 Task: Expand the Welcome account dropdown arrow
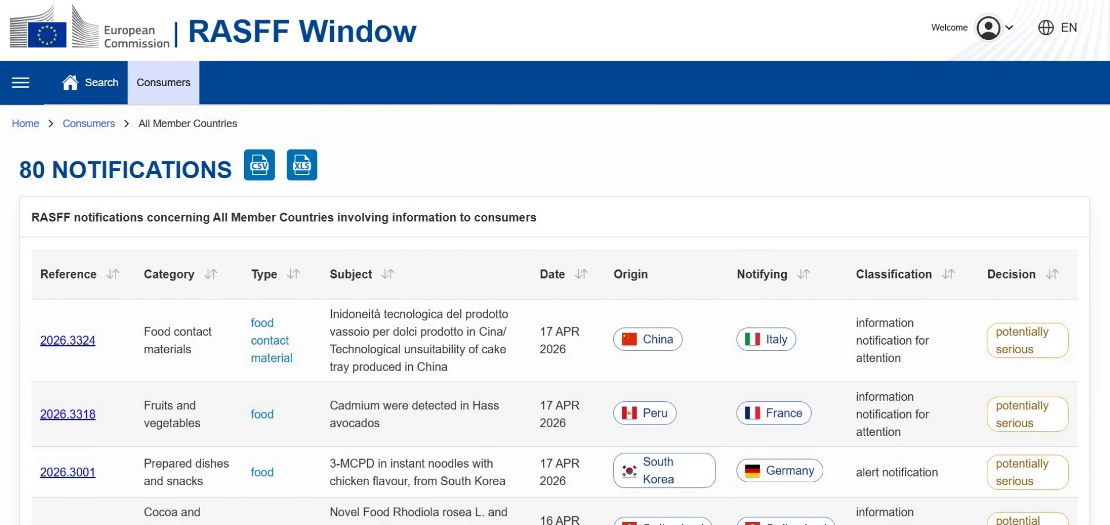point(1009,28)
